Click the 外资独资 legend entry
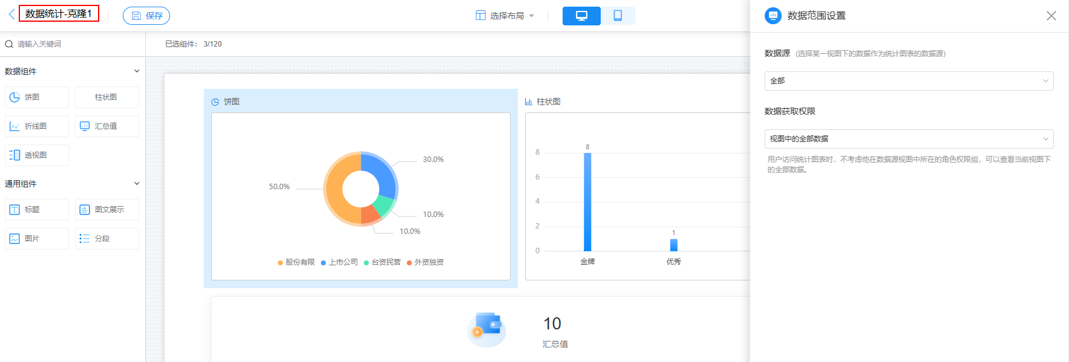 tap(425, 262)
